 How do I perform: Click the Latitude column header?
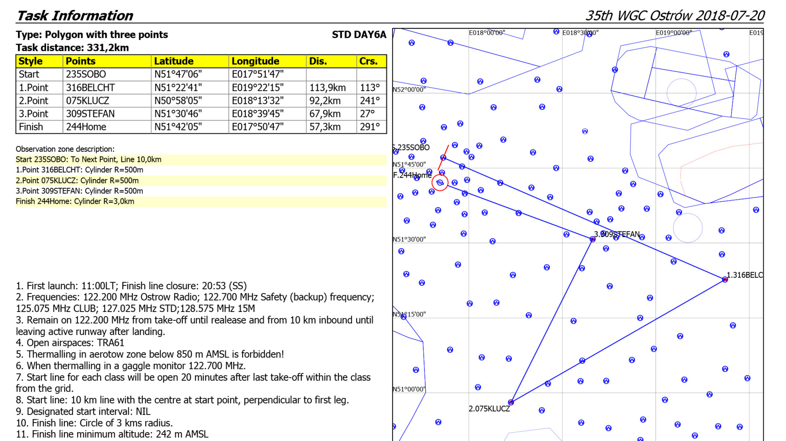pyautogui.click(x=173, y=61)
